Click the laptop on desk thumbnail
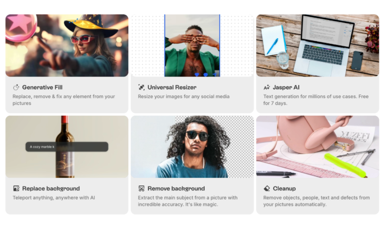This screenshot has width=386, height=229. tap(318, 45)
